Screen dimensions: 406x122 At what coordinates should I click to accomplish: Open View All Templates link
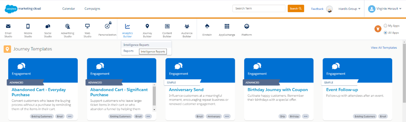pyautogui.click(x=384, y=48)
